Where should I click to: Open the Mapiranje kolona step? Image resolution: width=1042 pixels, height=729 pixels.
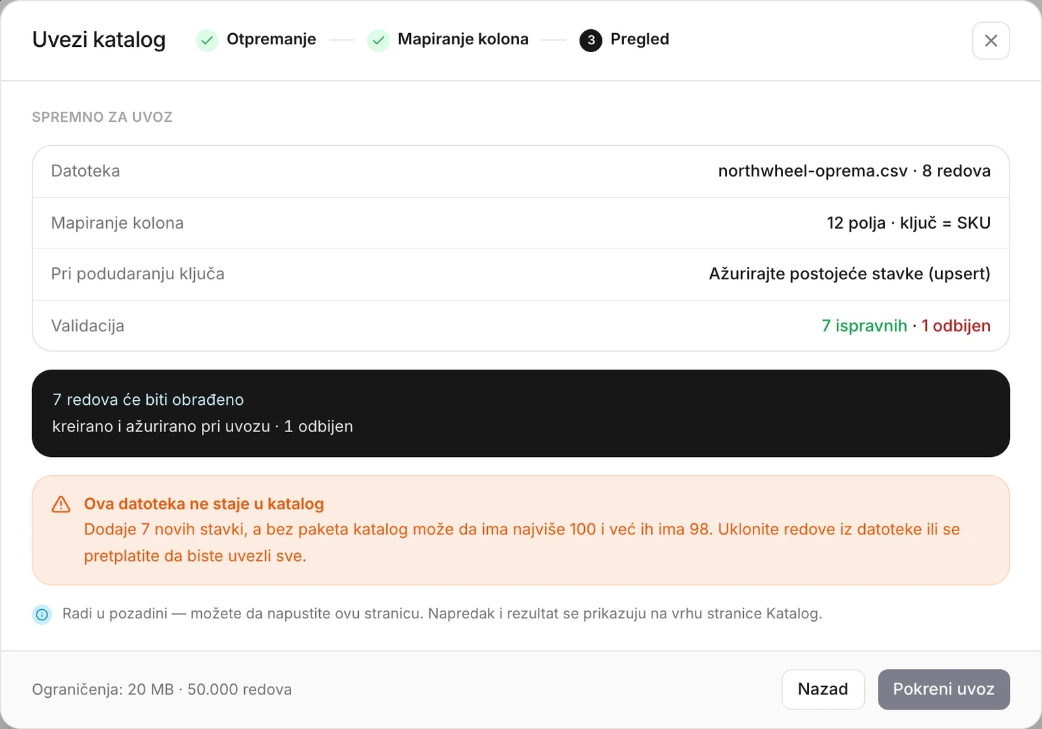coord(463,39)
